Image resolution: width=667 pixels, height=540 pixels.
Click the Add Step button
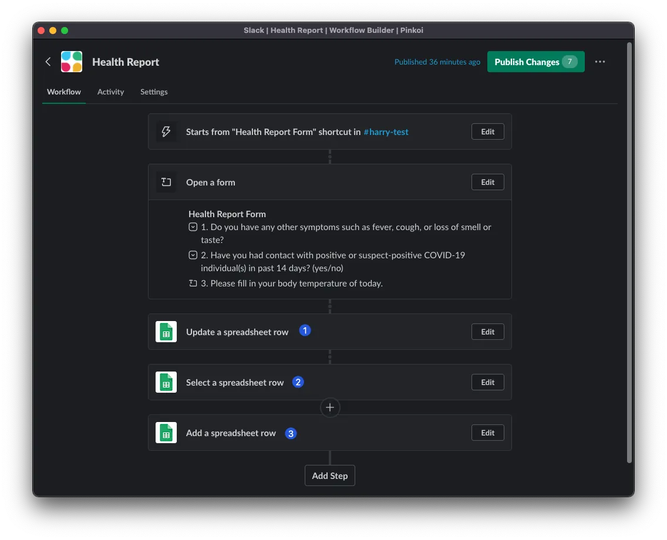click(x=330, y=475)
